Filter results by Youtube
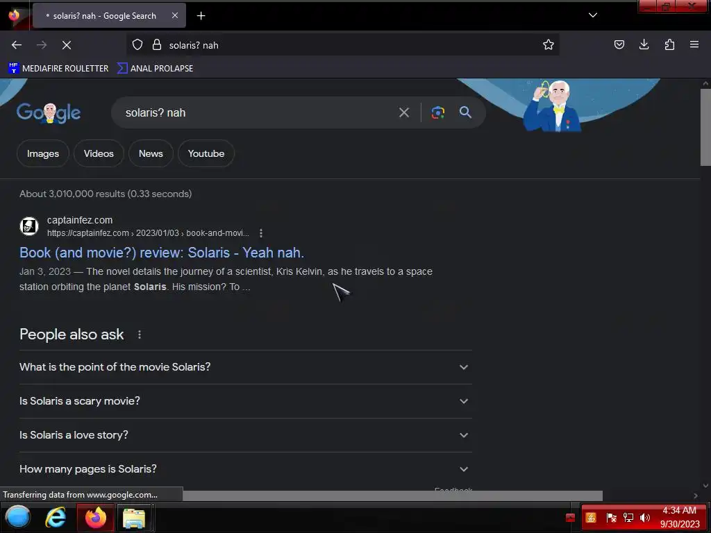711x533 pixels. coord(206,153)
